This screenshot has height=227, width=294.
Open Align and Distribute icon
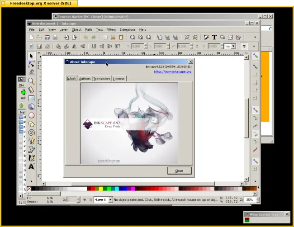point(238,37)
